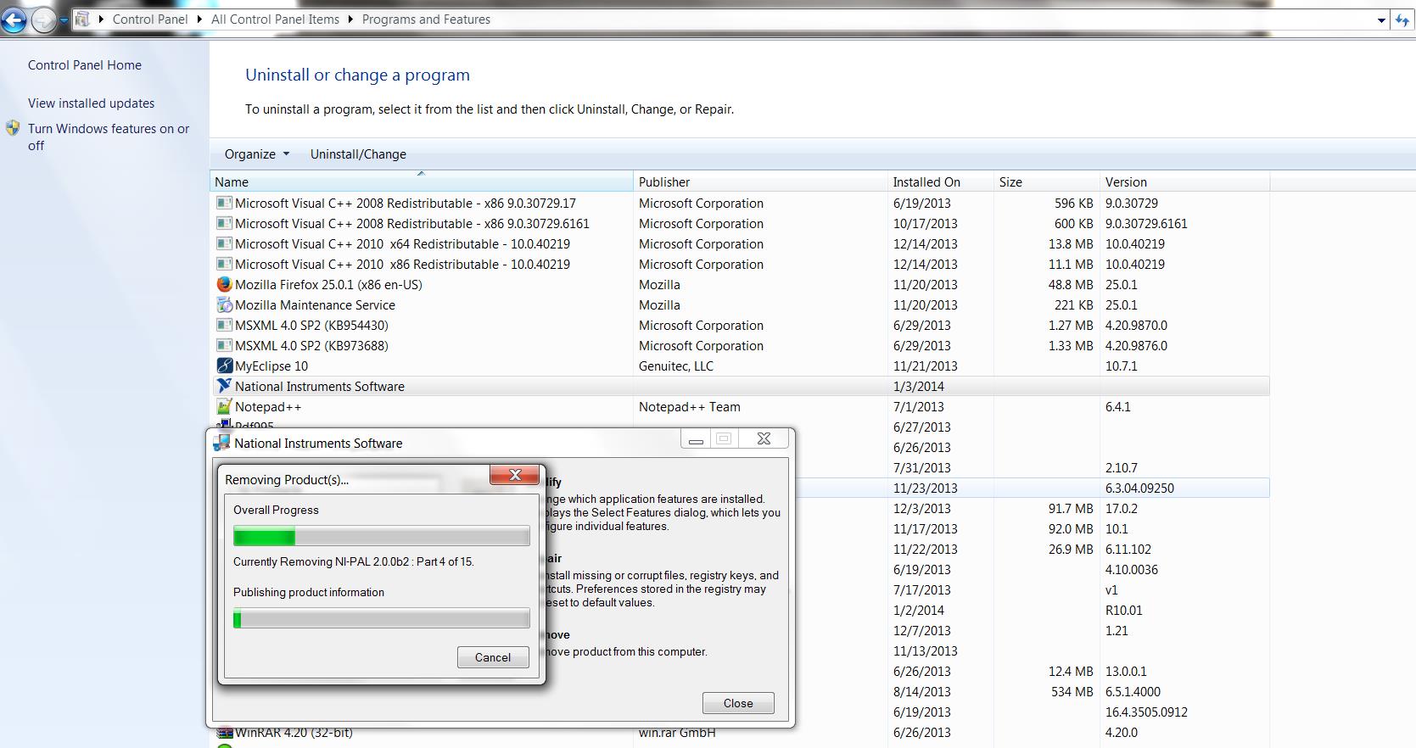The width and height of the screenshot is (1416, 748).
Task: Click the WinRAR 4.20 icon
Action: pyautogui.click(x=224, y=733)
